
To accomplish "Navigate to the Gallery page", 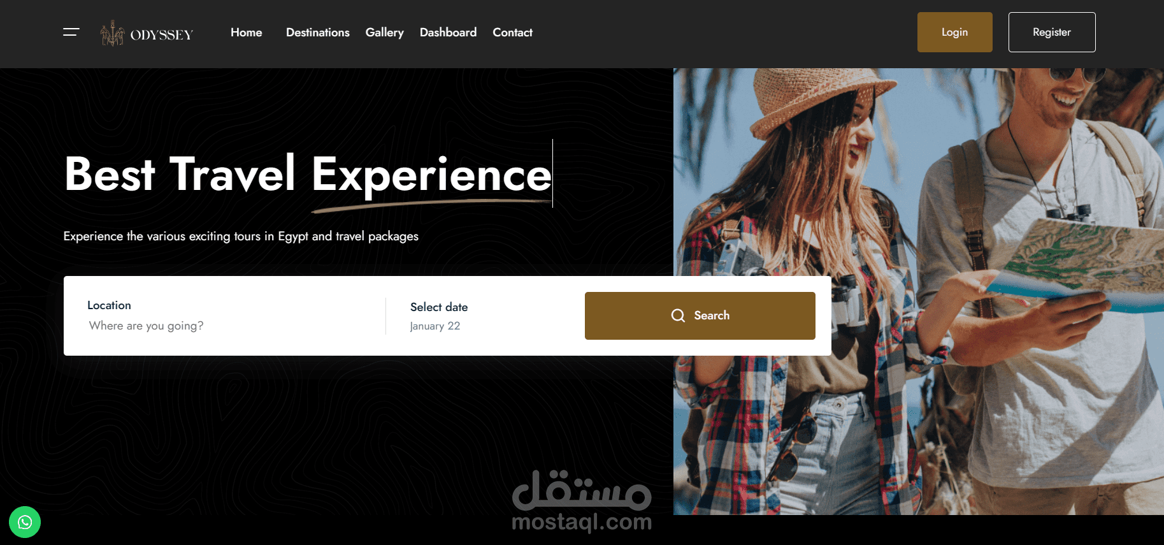I will pyautogui.click(x=384, y=33).
